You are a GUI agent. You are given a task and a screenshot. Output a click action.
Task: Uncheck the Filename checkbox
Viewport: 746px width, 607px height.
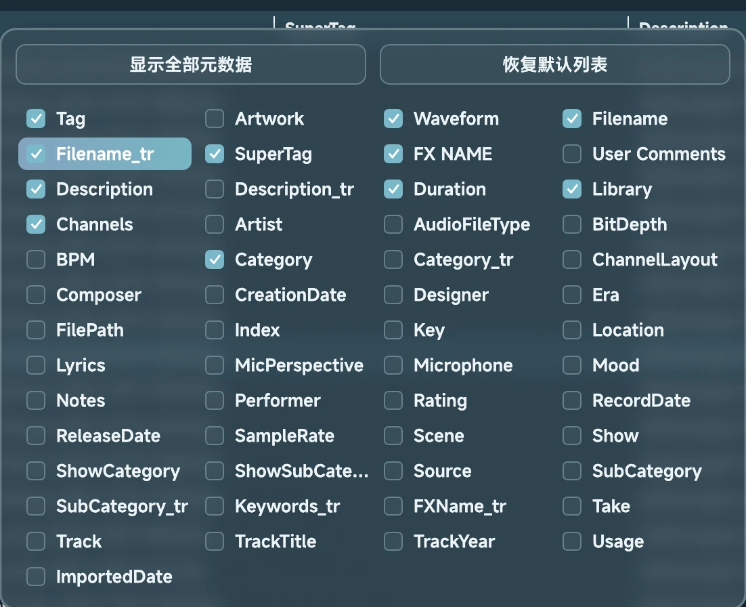pyautogui.click(x=572, y=119)
